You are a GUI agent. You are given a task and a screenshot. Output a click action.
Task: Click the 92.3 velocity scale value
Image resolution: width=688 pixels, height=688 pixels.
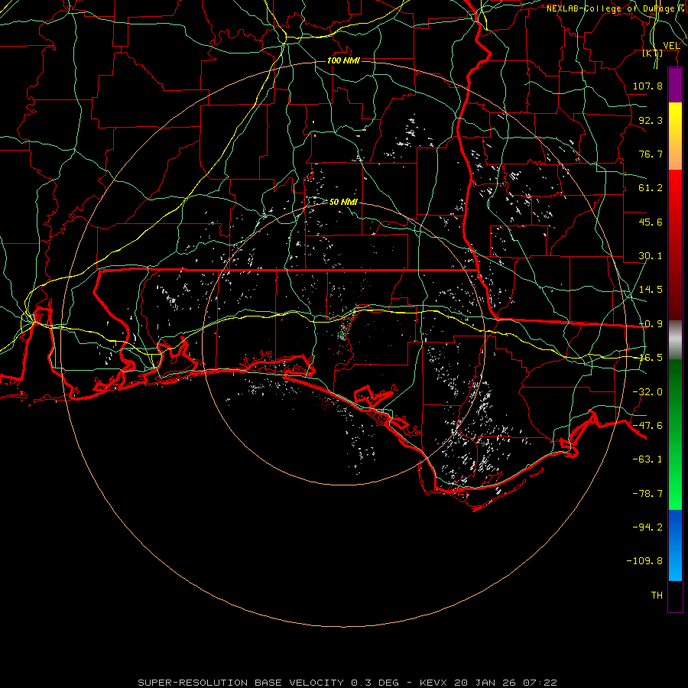pos(651,120)
